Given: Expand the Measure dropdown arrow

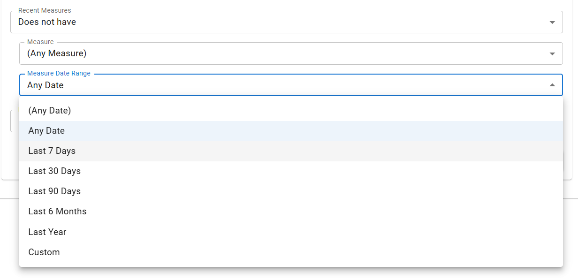Looking at the screenshot, I should [552, 54].
